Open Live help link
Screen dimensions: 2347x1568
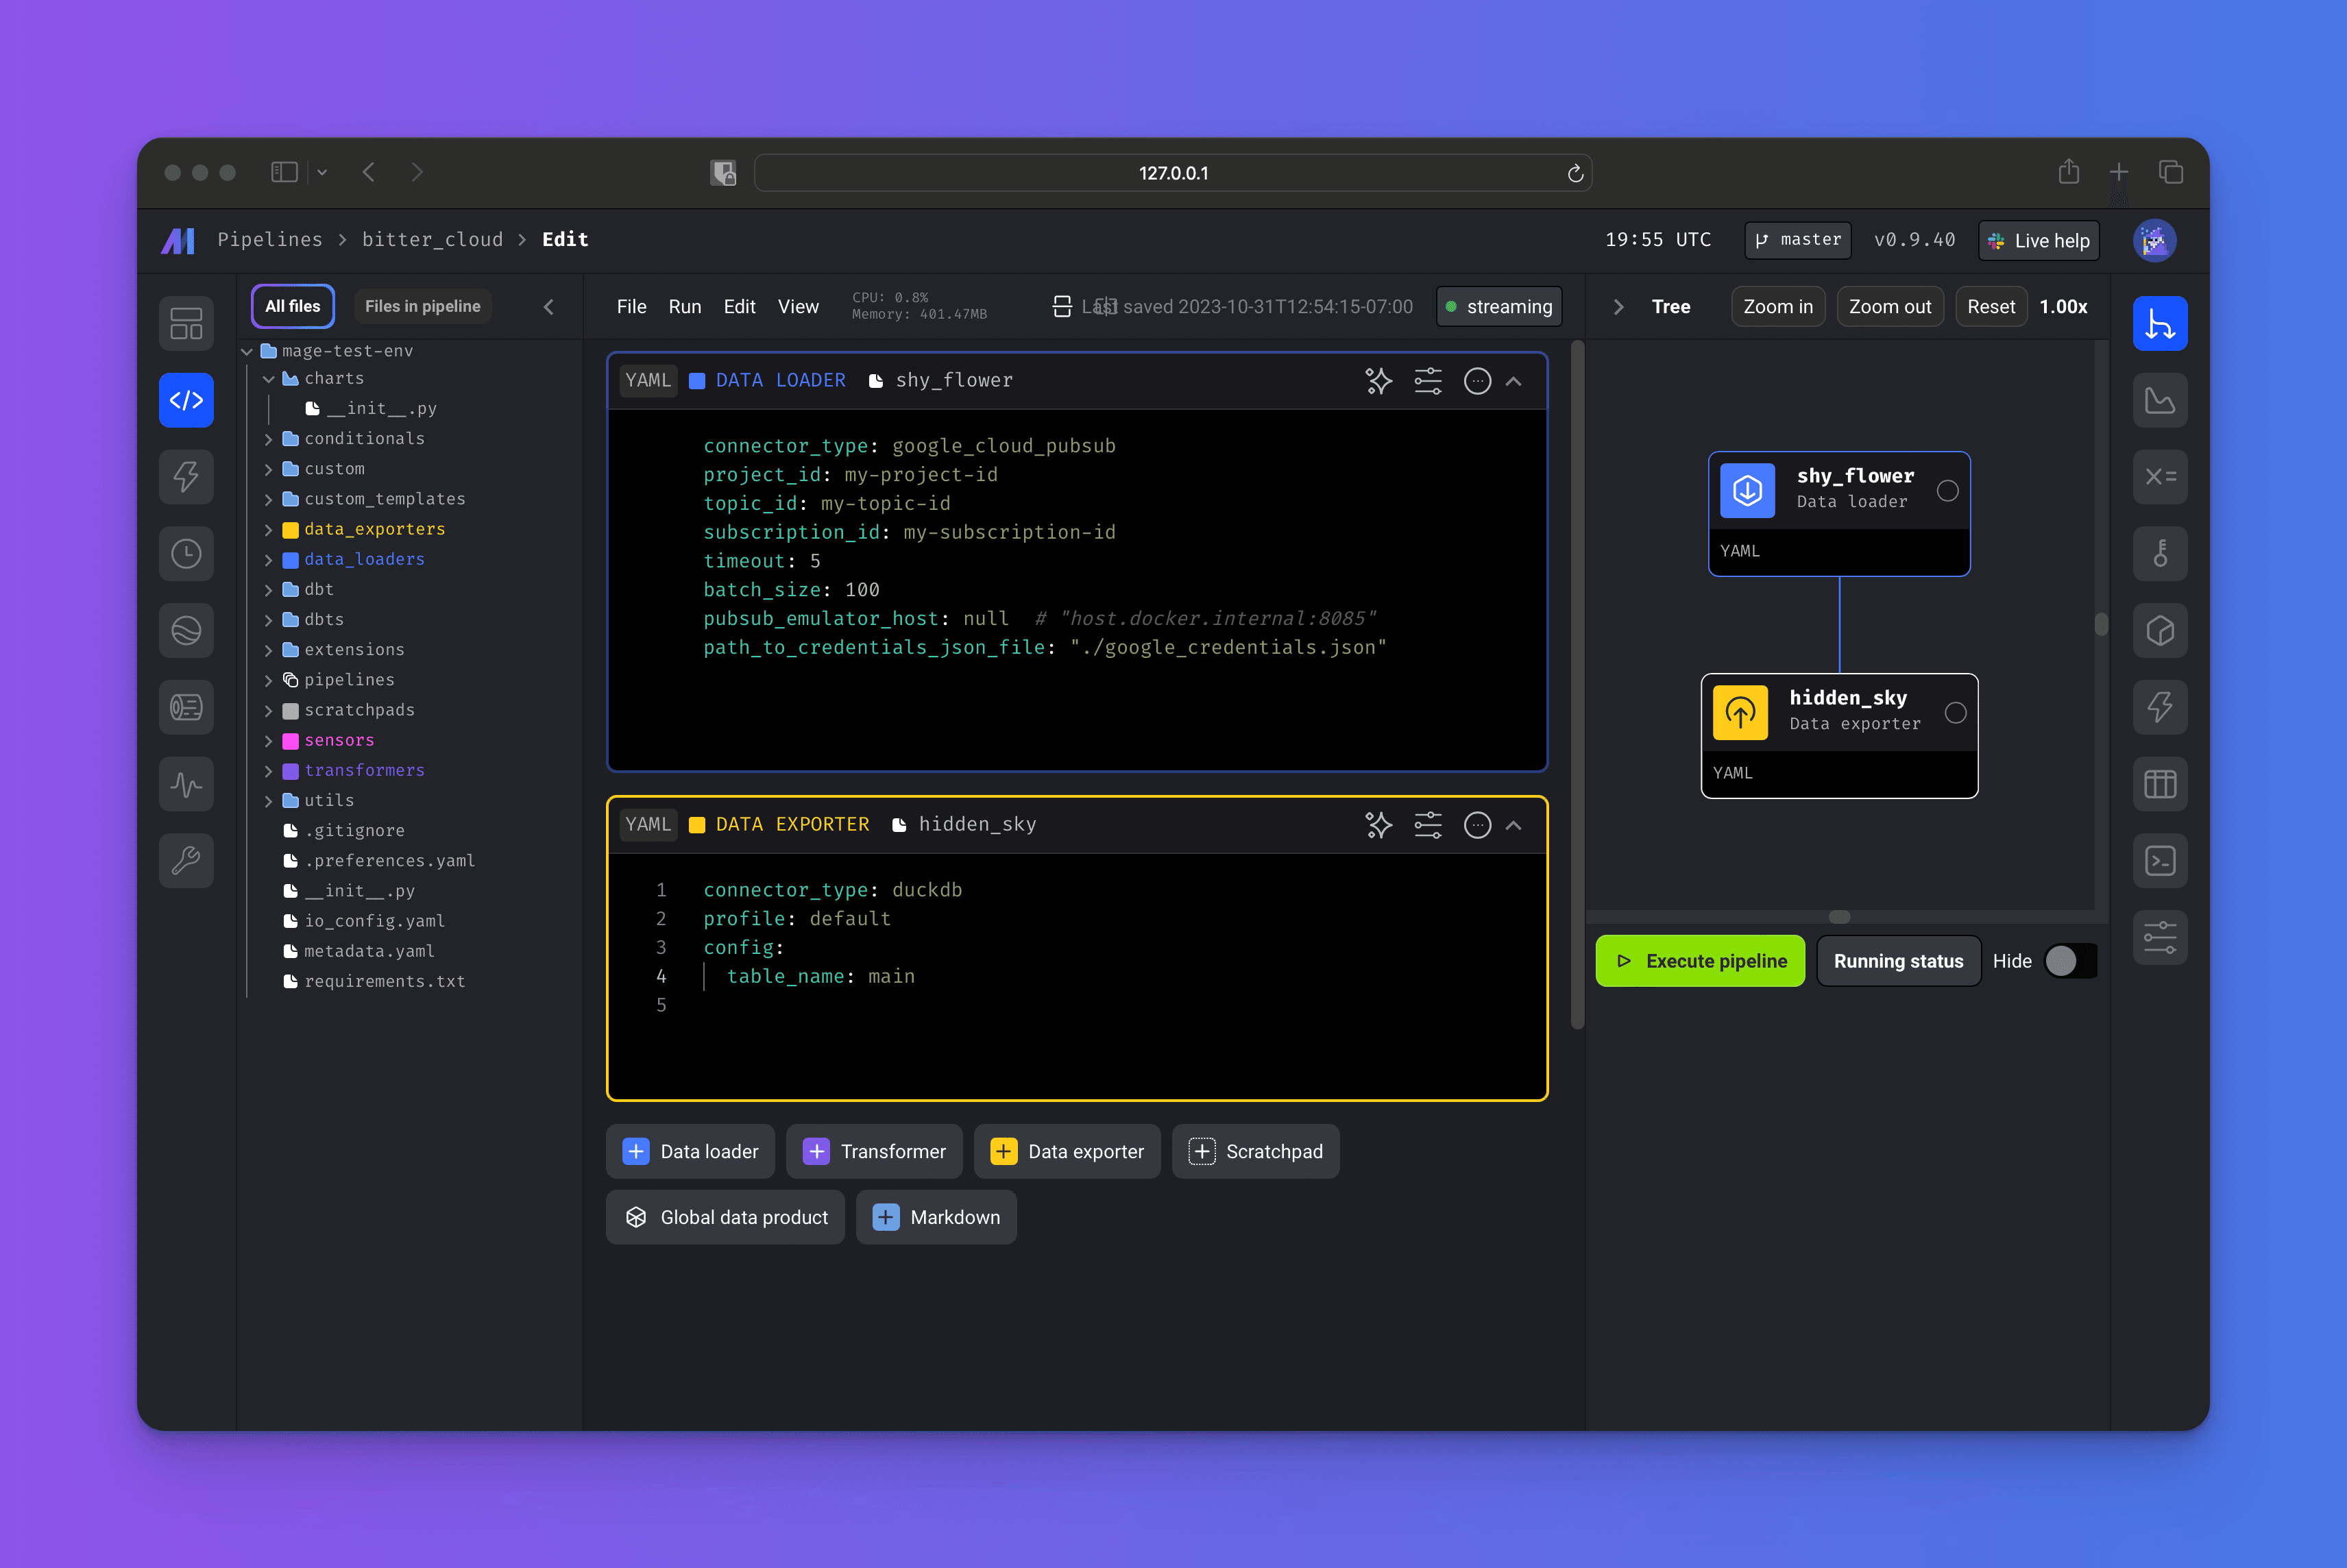pyautogui.click(x=2038, y=241)
